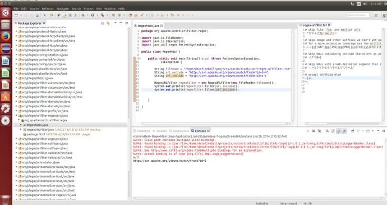This screenshot has height=205, width=387.
Task: Collapse the src/plugin/urlfilter-regex/src/java folder
Action: [x=16, y=116]
